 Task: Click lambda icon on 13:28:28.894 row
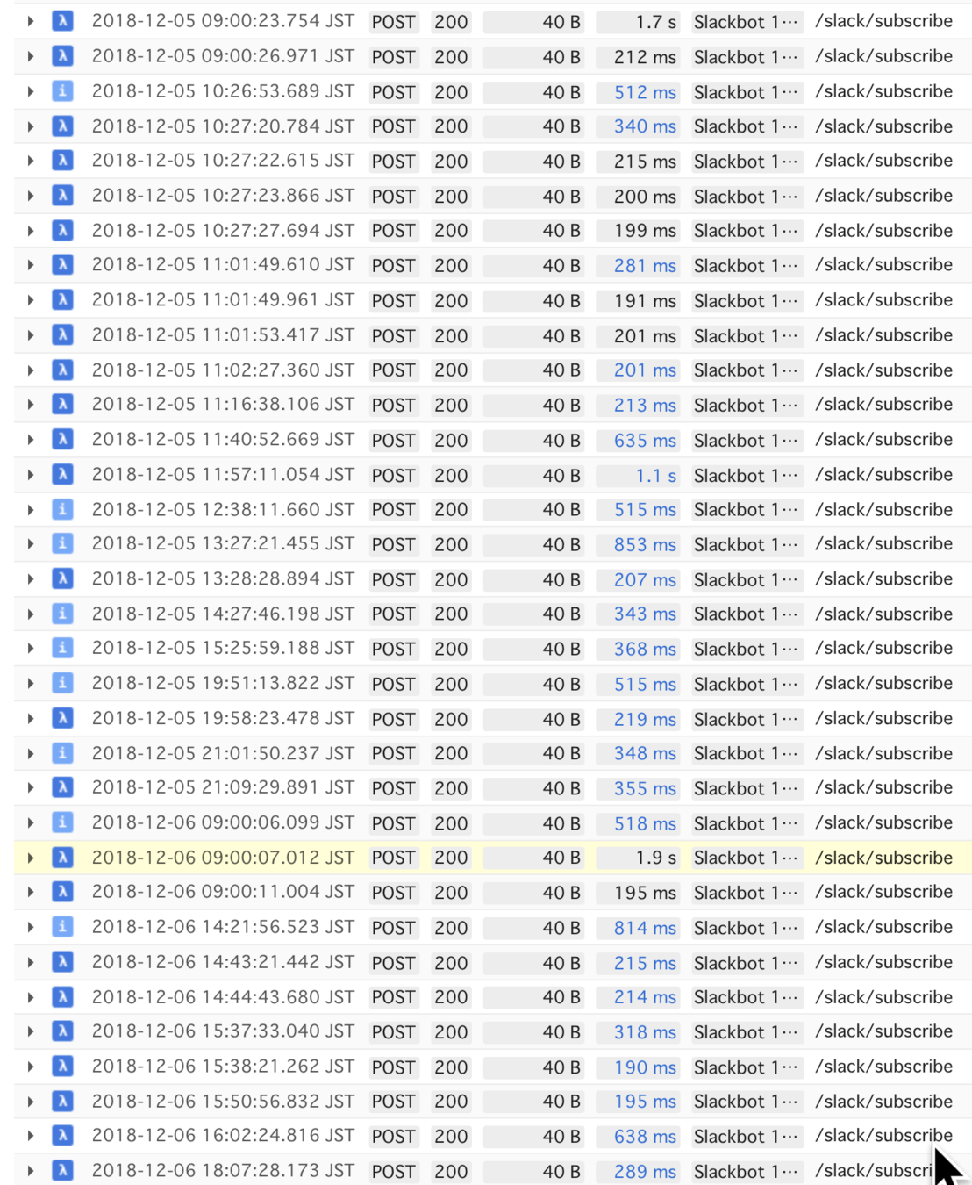[62, 579]
